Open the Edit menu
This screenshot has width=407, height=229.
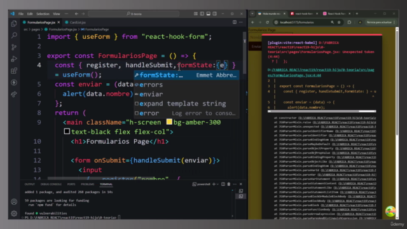point(30,14)
